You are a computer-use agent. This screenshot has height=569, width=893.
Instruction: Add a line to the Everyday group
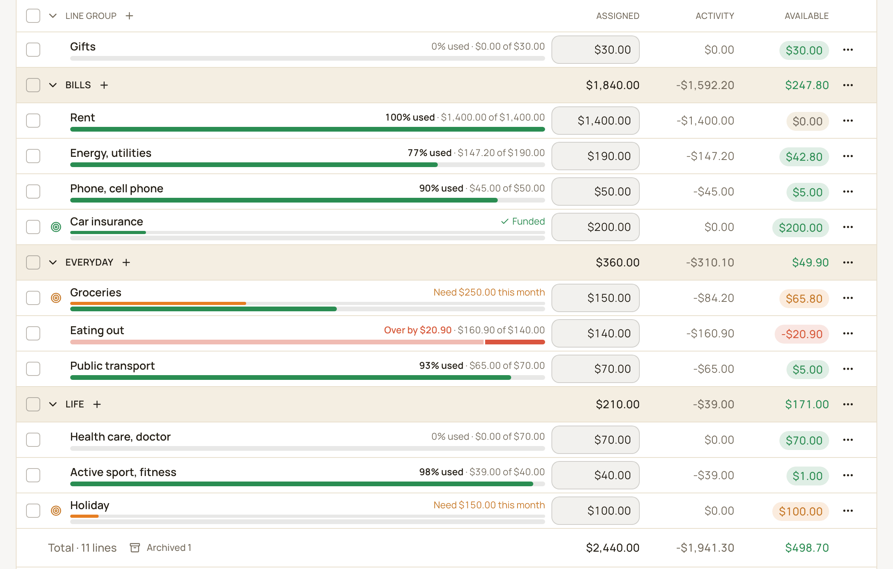tap(126, 262)
